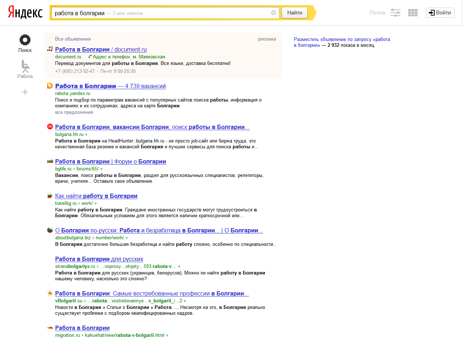Expand the bulgaria.hh.ru dropdown arrow
468x339 pixels.
(x=86, y=135)
